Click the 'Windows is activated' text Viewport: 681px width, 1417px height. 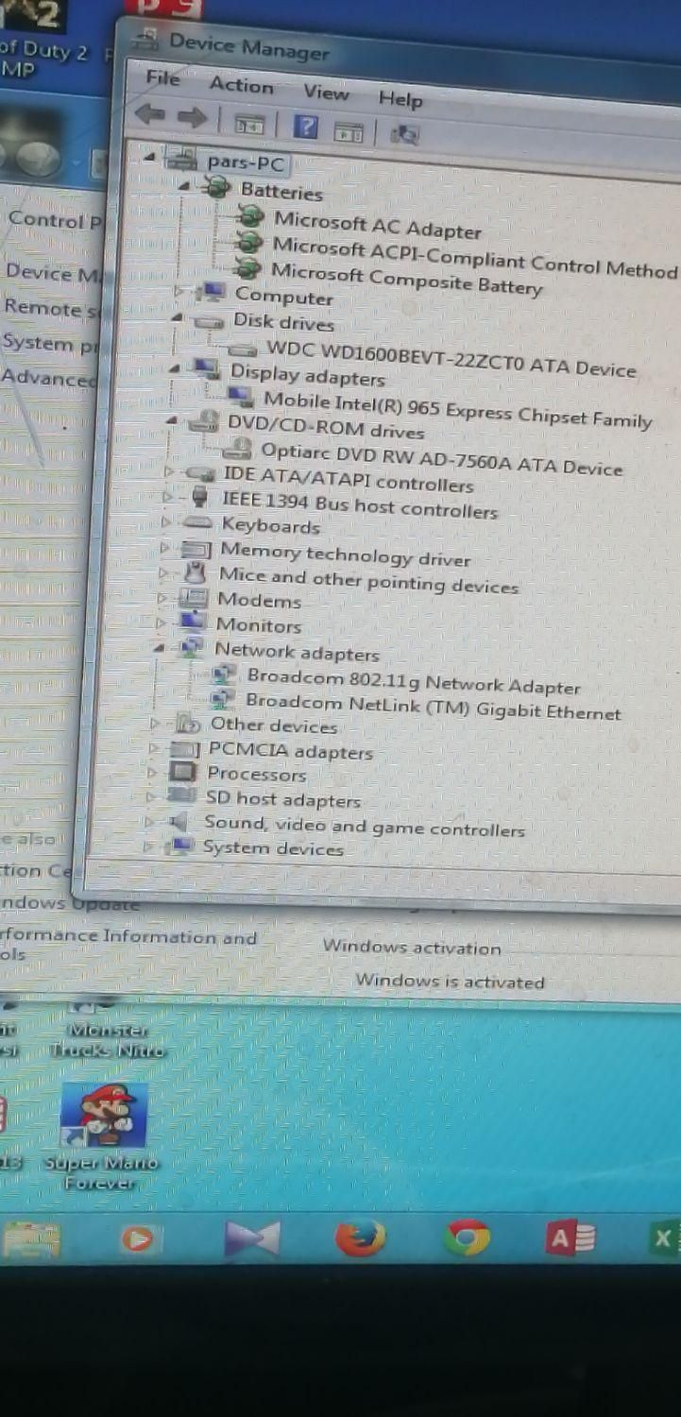click(x=450, y=982)
